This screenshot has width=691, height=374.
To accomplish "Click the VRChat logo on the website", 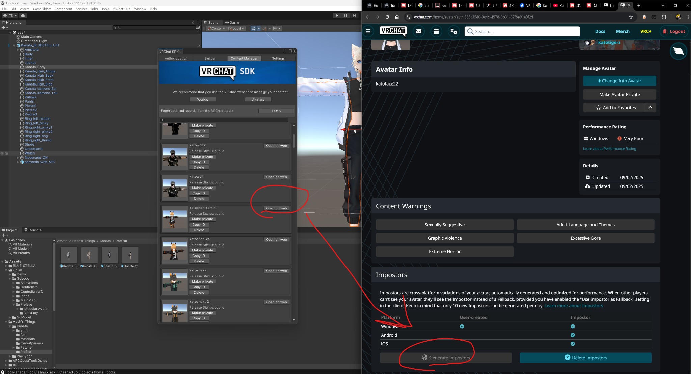I will point(393,31).
